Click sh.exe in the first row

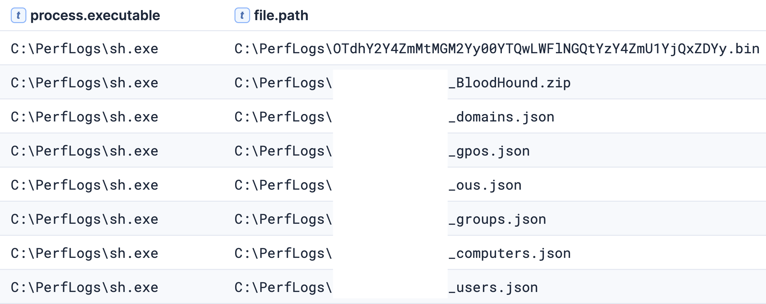point(134,49)
